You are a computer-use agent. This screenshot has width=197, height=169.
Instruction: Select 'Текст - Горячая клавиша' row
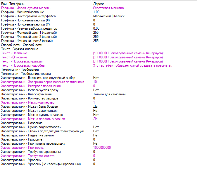pyautogui.click(x=20, y=49)
